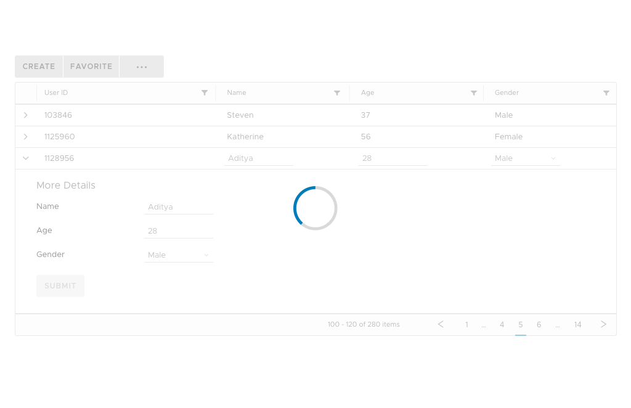Submit the More Details form
Screen dimensions: 631x408
pyautogui.click(x=60, y=286)
